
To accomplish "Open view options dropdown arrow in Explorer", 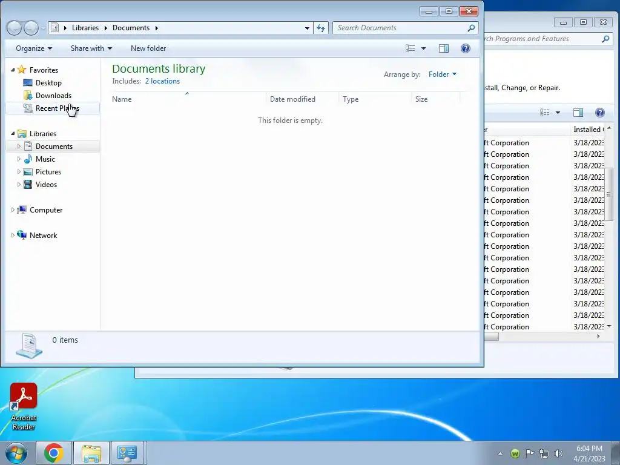I will tap(423, 48).
